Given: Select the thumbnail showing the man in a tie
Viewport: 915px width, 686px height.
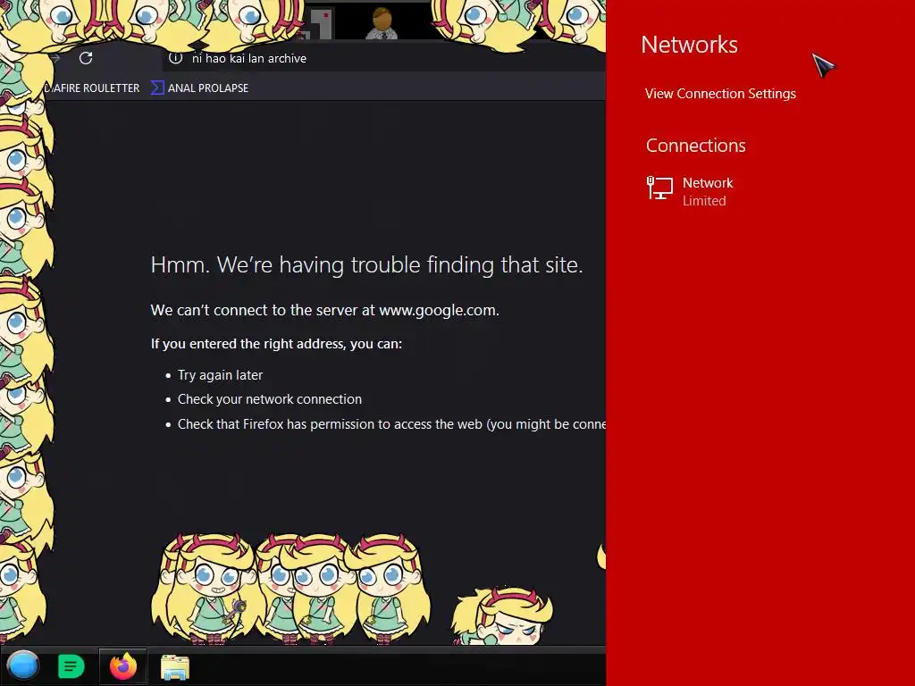Looking at the screenshot, I should click(x=382, y=22).
